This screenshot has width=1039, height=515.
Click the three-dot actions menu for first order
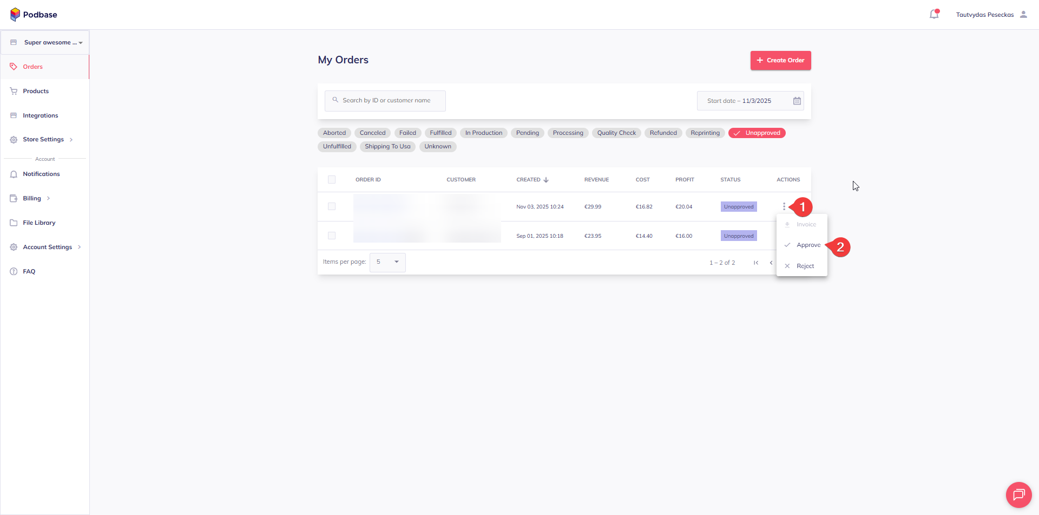click(x=784, y=206)
